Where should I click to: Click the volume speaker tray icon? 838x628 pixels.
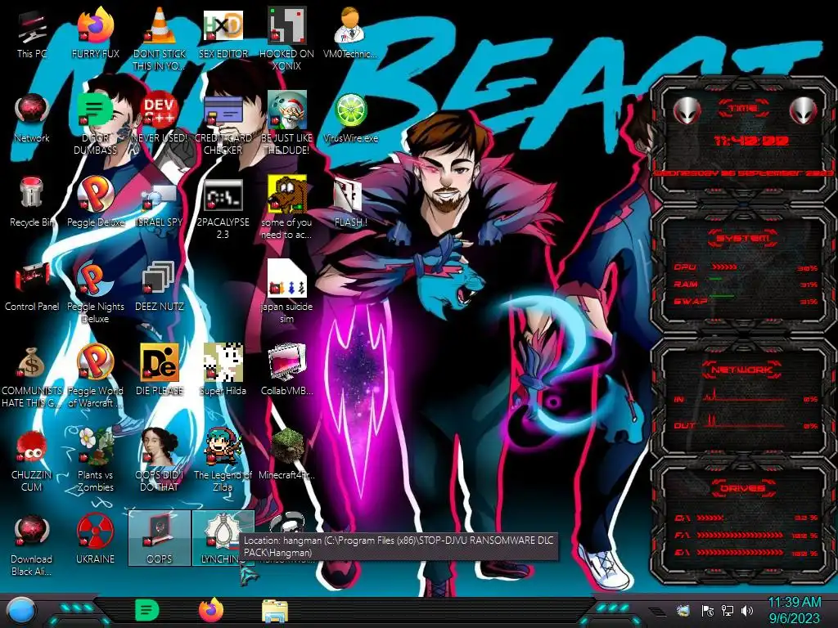pyautogui.click(x=747, y=611)
